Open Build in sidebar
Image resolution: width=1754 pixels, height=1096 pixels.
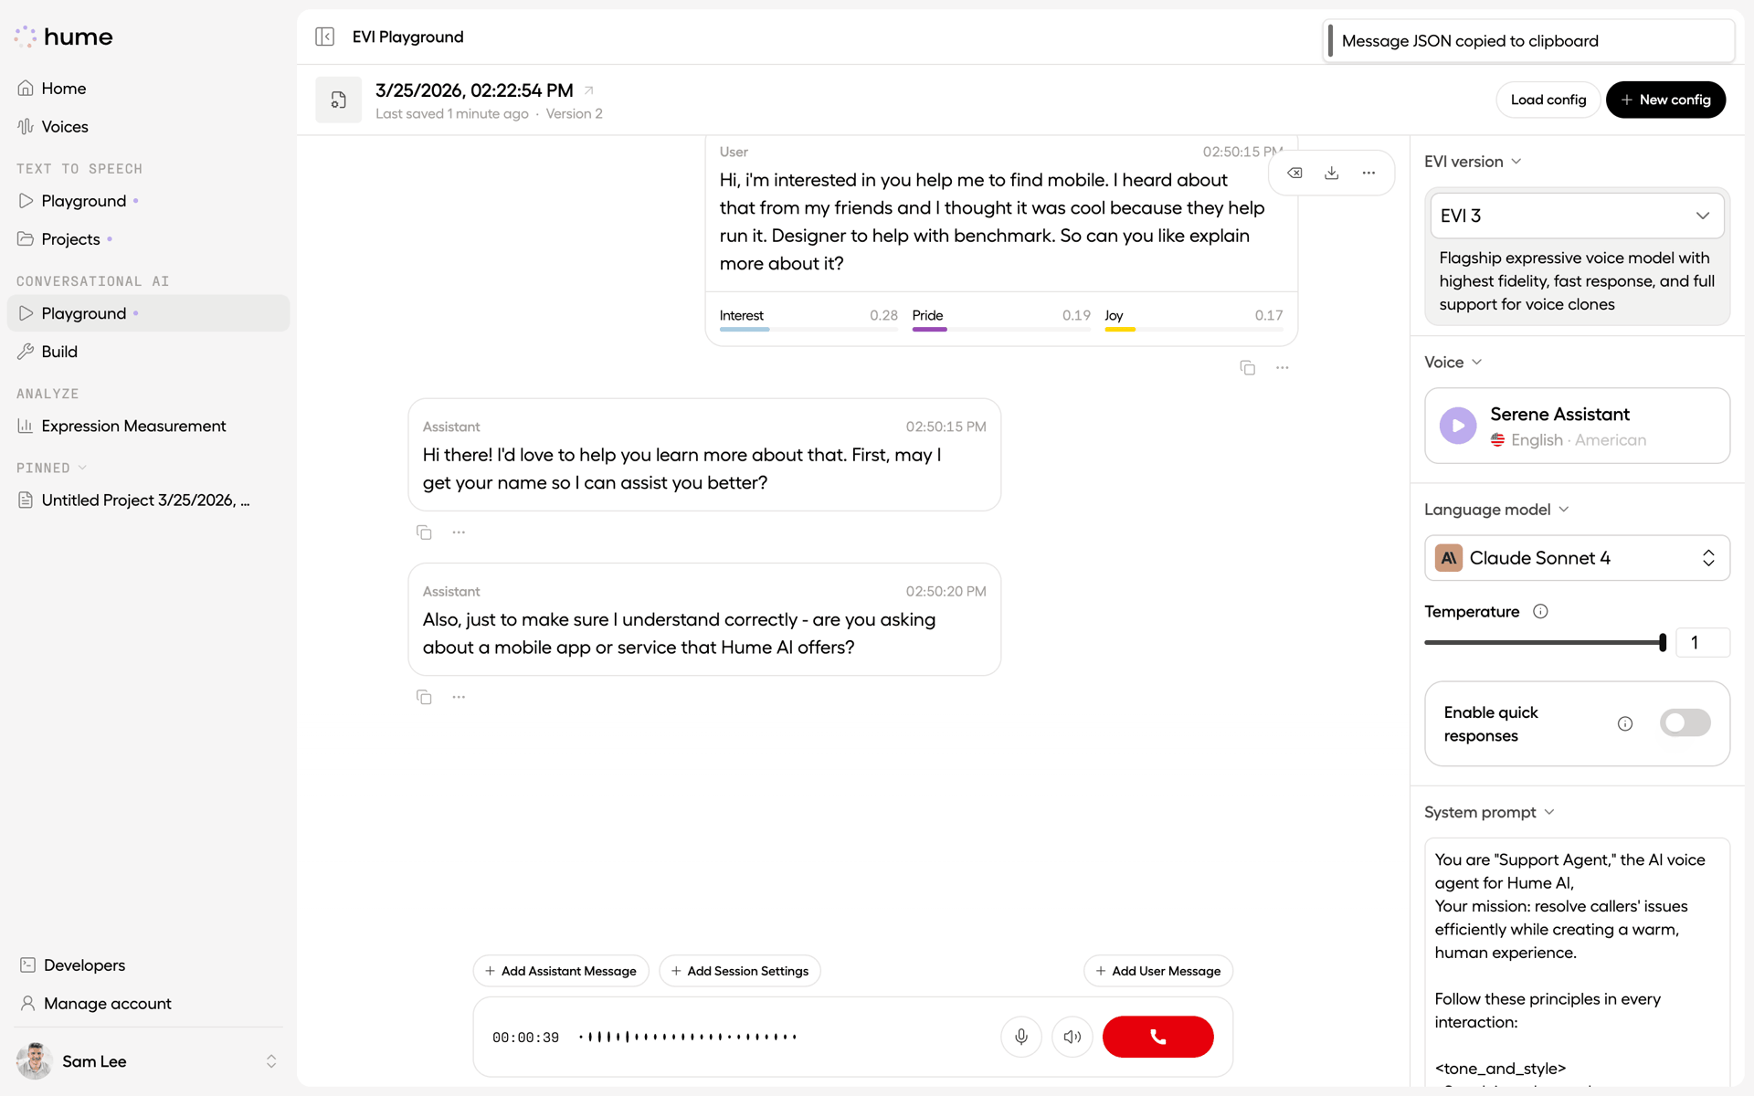click(148, 352)
